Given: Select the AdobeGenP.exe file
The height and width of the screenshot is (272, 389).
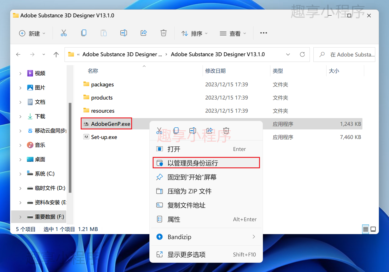Looking at the screenshot, I should [x=111, y=124].
